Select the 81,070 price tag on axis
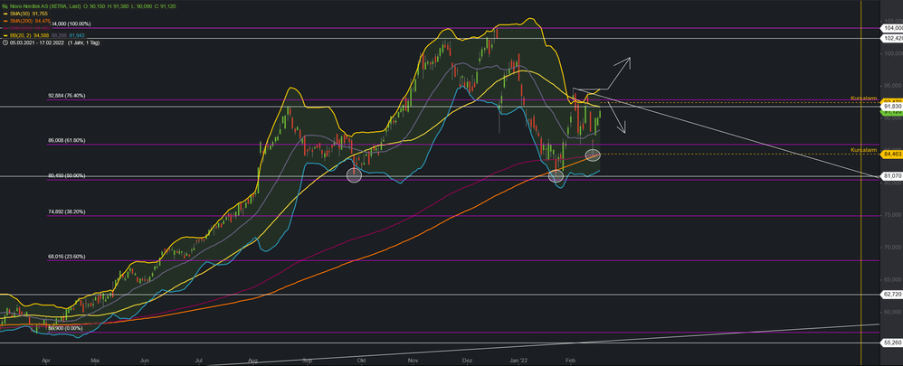Screen dimensions: 903x366 coord(890,176)
